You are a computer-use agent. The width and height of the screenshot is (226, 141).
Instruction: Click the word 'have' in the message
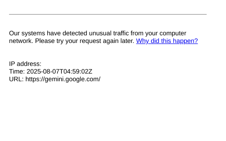point(54,33)
